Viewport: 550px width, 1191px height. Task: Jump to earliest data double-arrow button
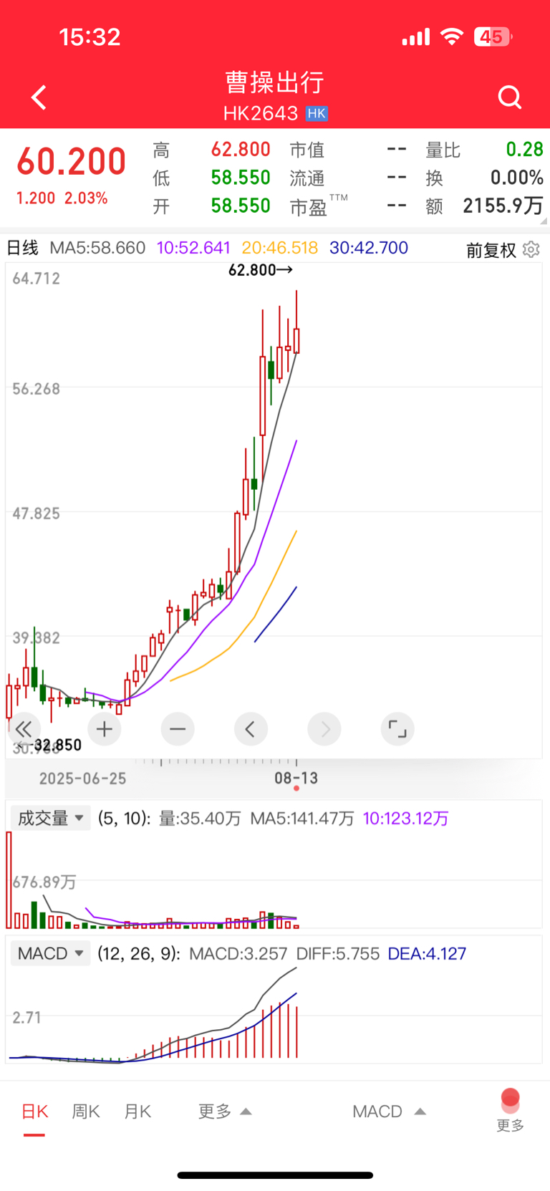pos(24,729)
